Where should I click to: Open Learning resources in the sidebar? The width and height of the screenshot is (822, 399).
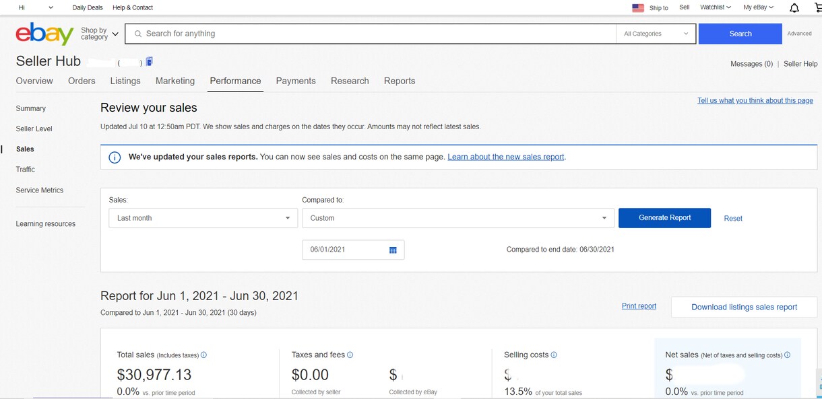tap(46, 224)
